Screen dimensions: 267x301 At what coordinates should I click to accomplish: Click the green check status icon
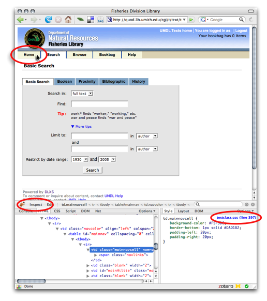pos(247,286)
